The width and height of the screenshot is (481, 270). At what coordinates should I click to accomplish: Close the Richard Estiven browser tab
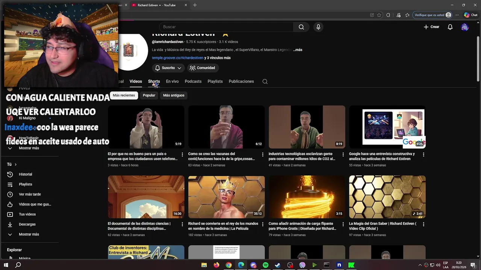coord(186,5)
